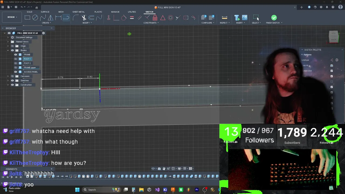Open the DESIGN workspace dropdown
The image size is (345, 194).
click(12, 17)
